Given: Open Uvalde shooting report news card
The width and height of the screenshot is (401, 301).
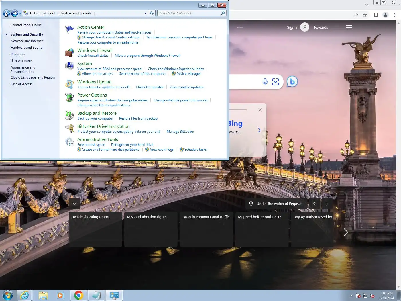Looking at the screenshot, I should 95,229.
